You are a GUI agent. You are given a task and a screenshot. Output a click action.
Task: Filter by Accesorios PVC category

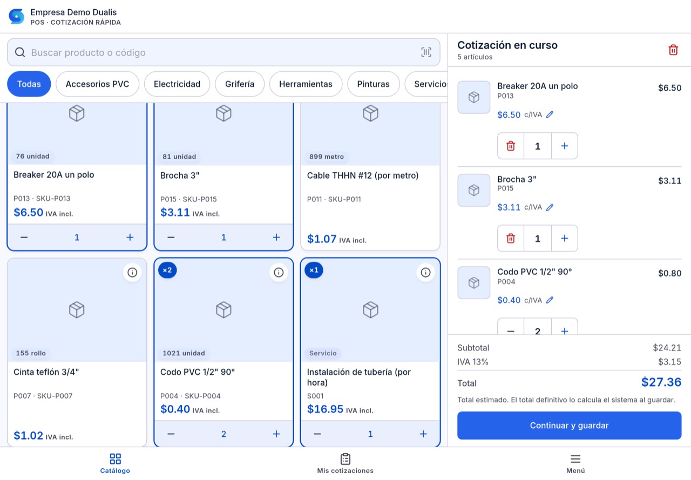coord(97,84)
